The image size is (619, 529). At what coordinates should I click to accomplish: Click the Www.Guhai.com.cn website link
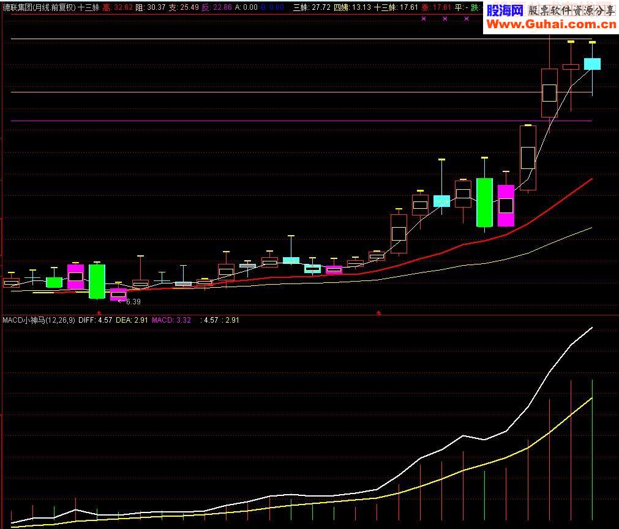[x=551, y=24]
